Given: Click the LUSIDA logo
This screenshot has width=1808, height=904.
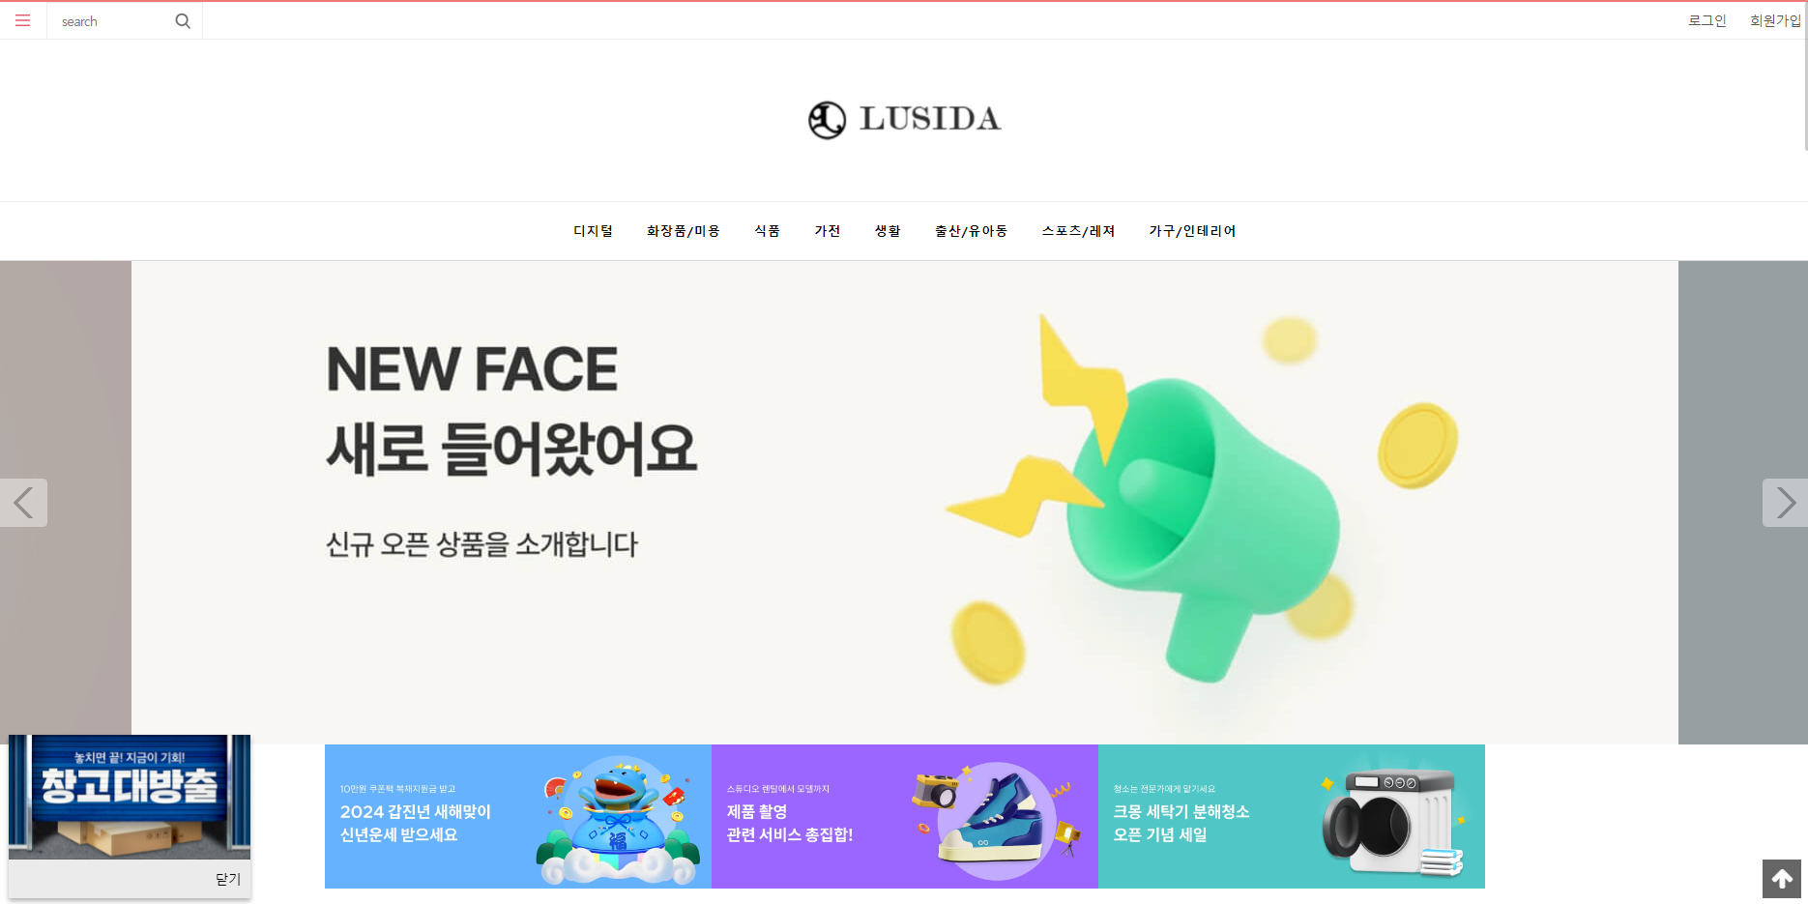Looking at the screenshot, I should click(x=904, y=120).
